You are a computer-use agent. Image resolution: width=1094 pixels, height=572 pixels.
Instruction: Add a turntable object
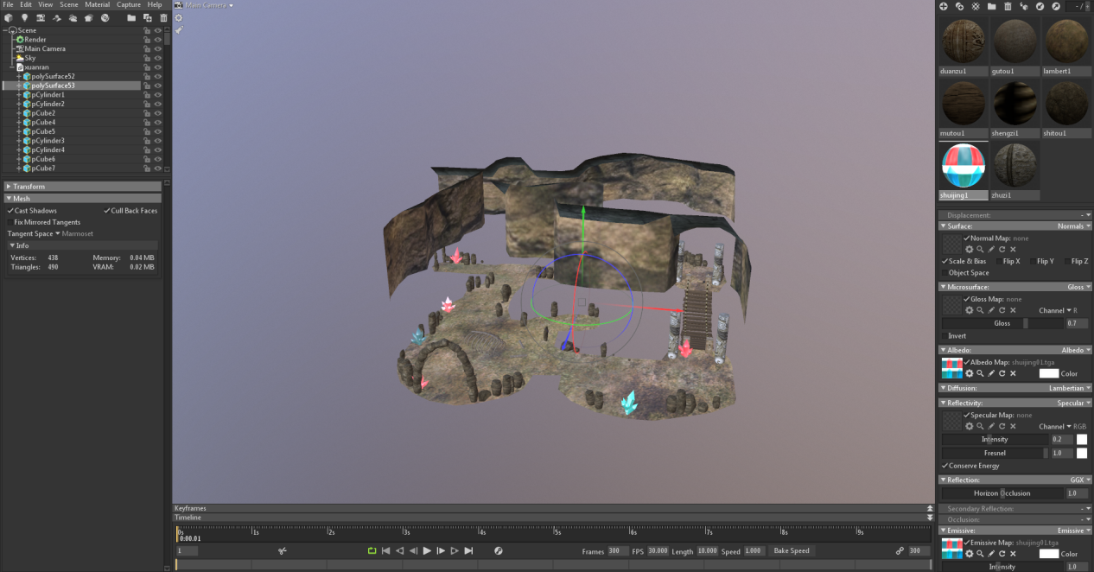click(x=105, y=17)
